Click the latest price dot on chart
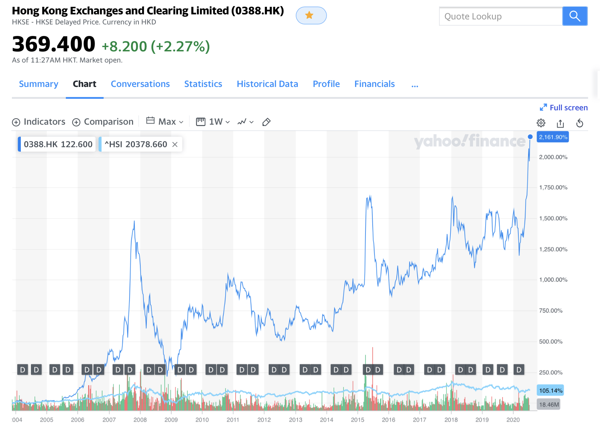The width and height of the screenshot is (600, 429). [530, 137]
